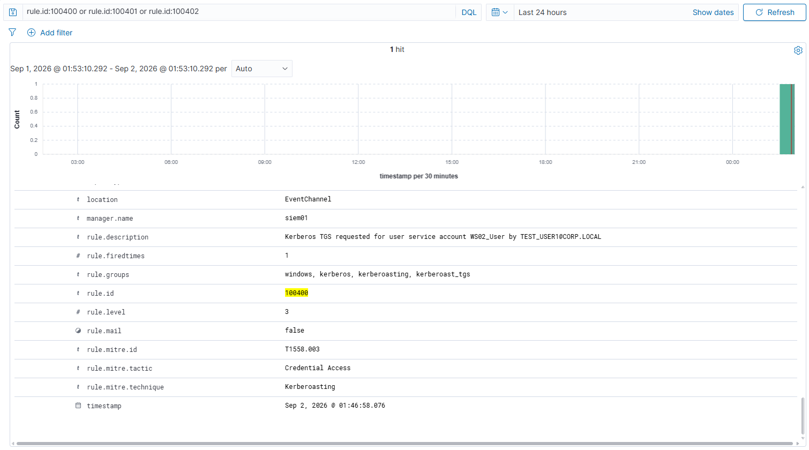Click highlighted rule.id value 100400
Screen dimensions: 809x450
[296, 293]
